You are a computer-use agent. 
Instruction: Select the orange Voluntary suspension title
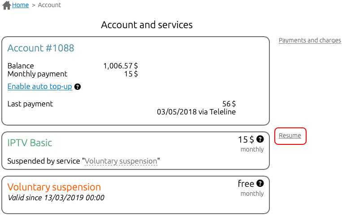[x=54, y=187]
